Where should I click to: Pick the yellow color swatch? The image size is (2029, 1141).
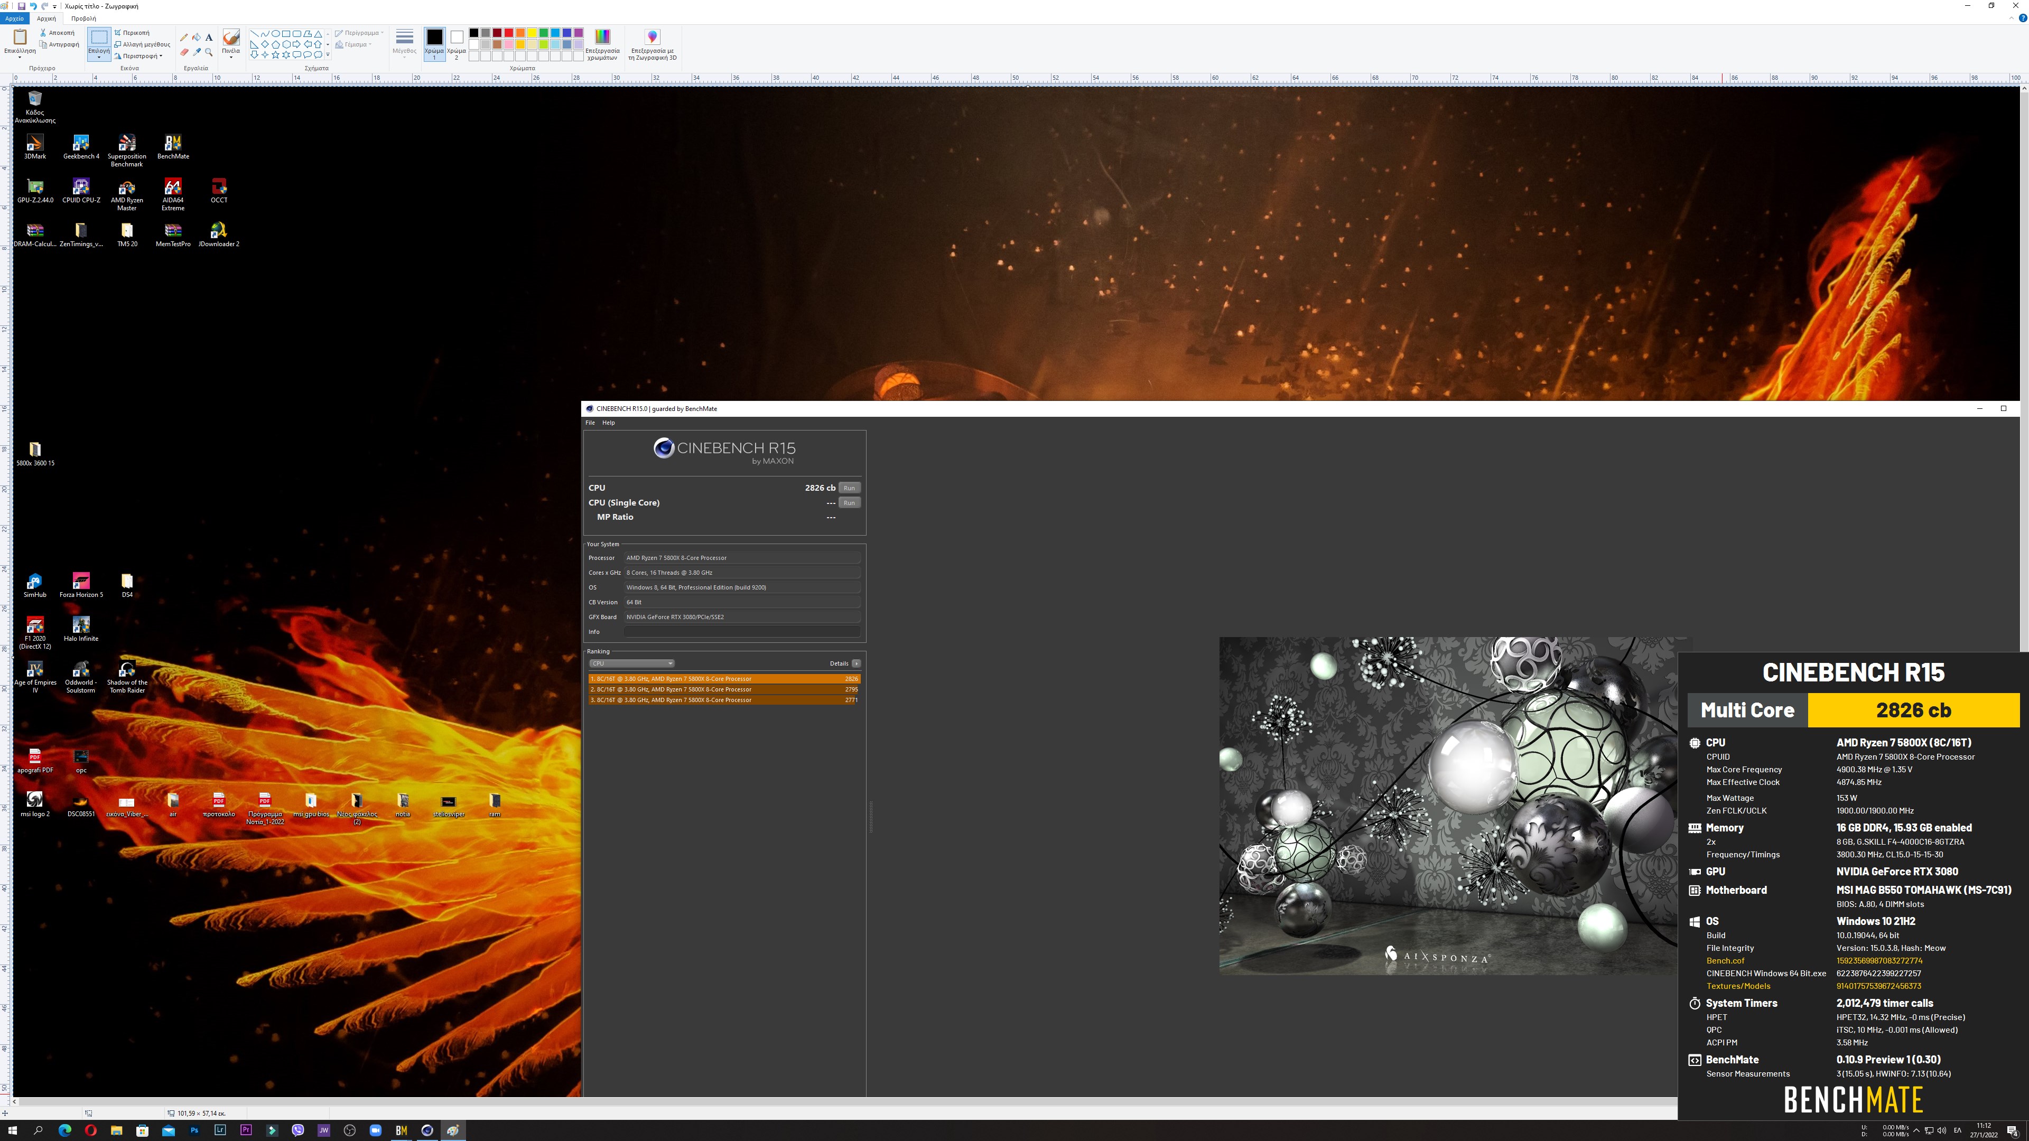point(533,33)
